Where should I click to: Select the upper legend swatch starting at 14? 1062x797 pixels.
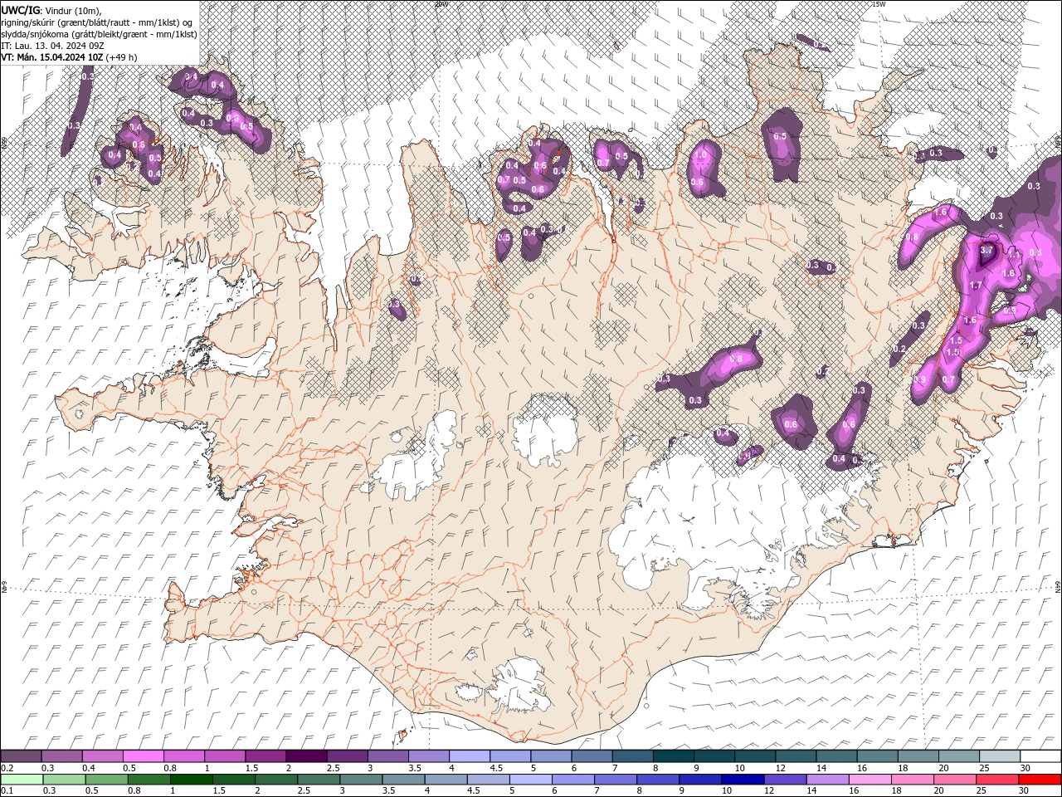[837, 756]
